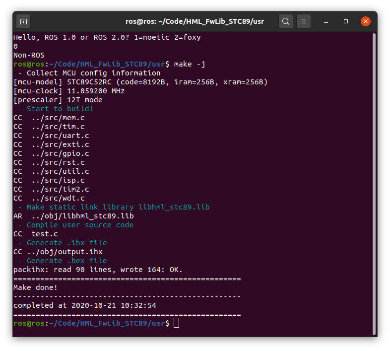Click the 'Generate .hex file' line

coord(63,261)
